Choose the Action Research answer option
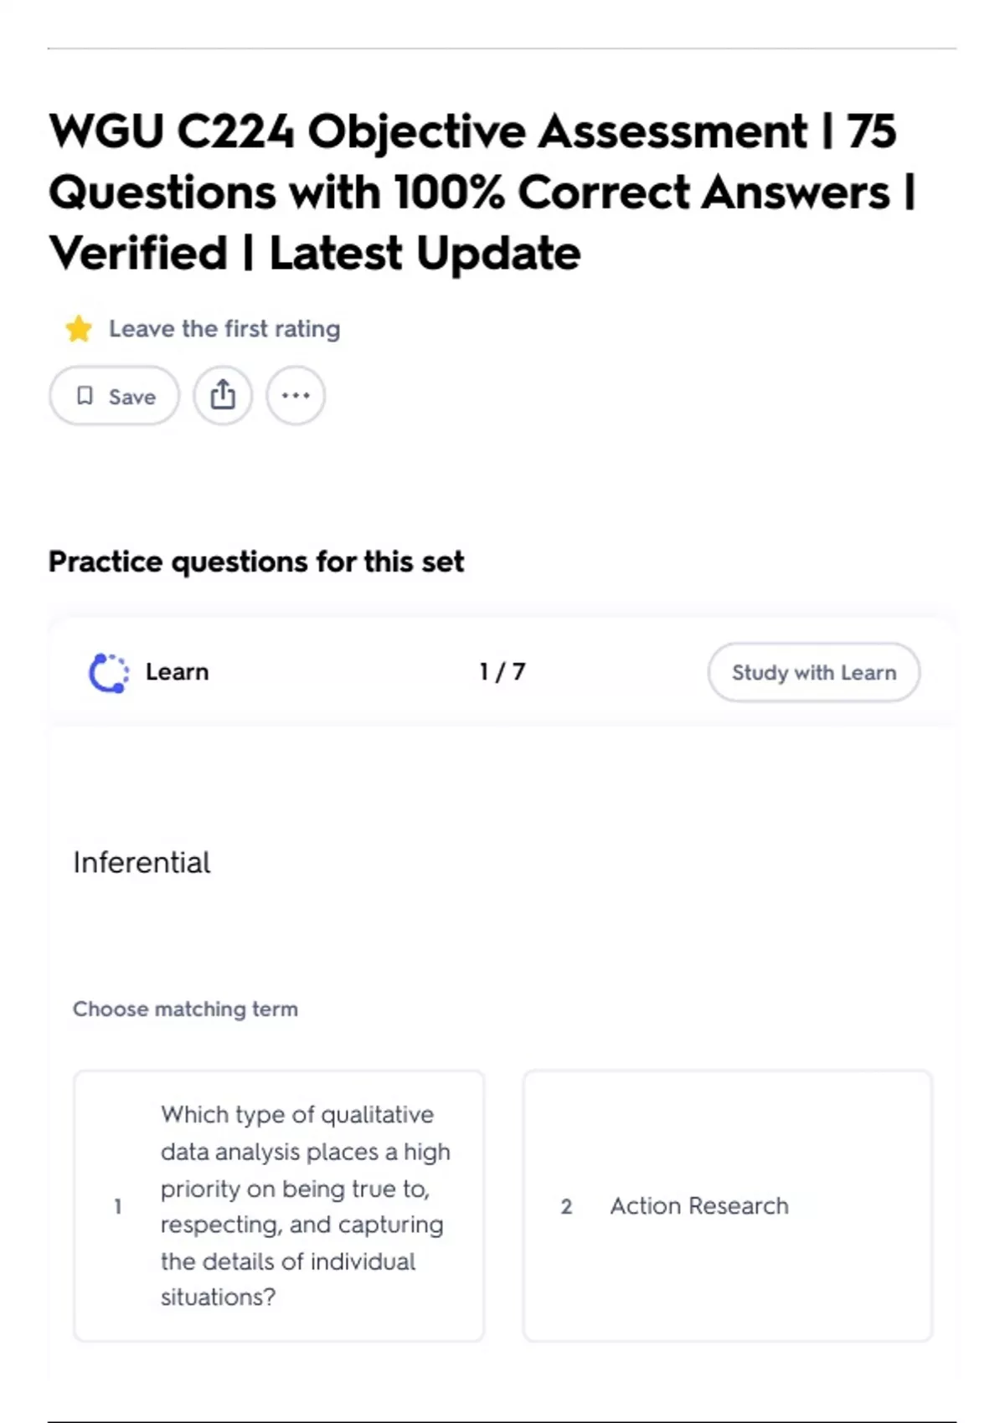 pos(727,1205)
